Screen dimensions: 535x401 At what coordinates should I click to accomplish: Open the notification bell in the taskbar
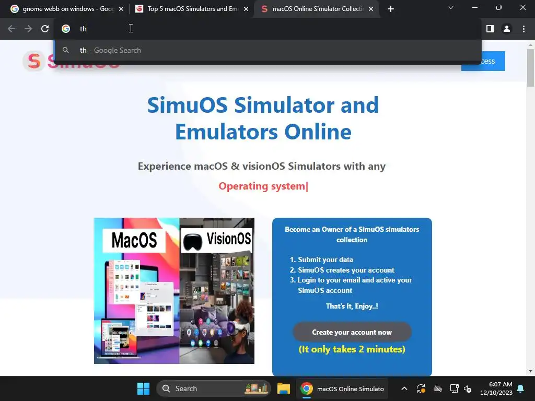[x=521, y=388]
